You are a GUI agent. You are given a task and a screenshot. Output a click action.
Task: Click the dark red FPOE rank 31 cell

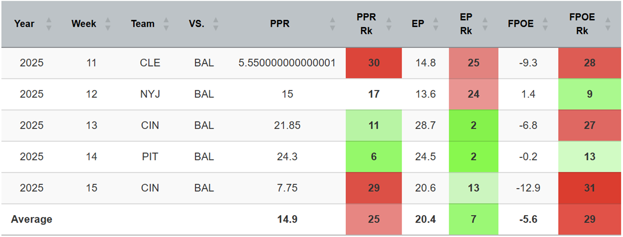[590, 188]
